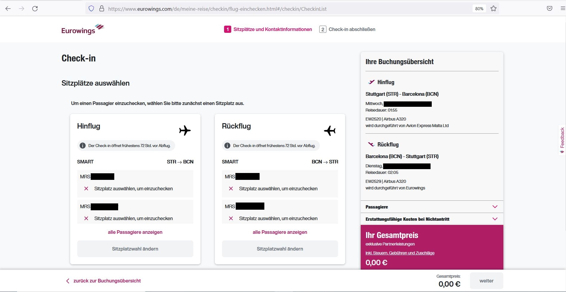Show all passengers in Hinflug card
The height and width of the screenshot is (292, 566).
coord(135,232)
